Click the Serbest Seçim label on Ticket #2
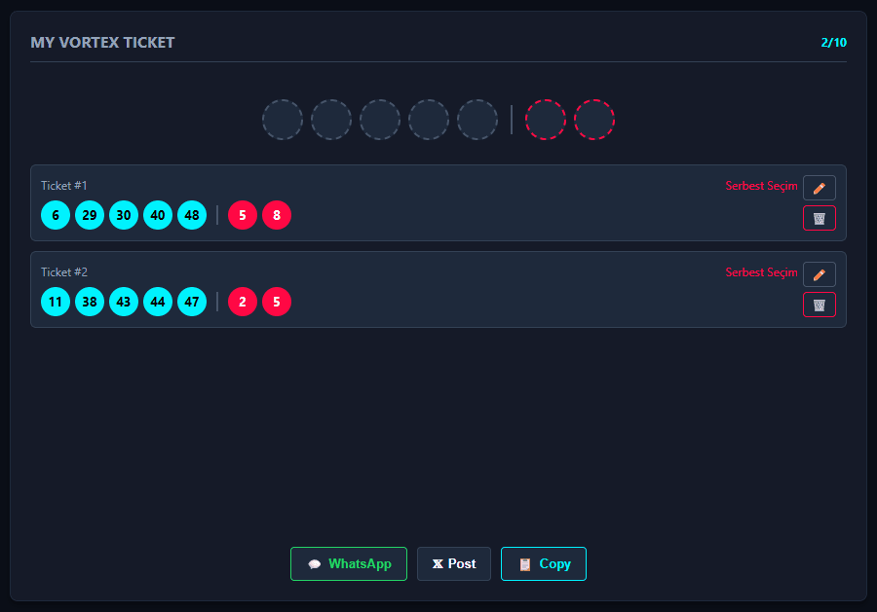Viewport: 877px width, 612px height. (761, 272)
